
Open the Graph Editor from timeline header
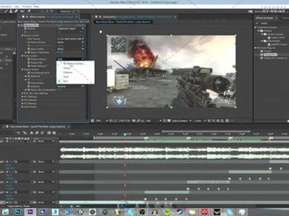tap(54, 132)
